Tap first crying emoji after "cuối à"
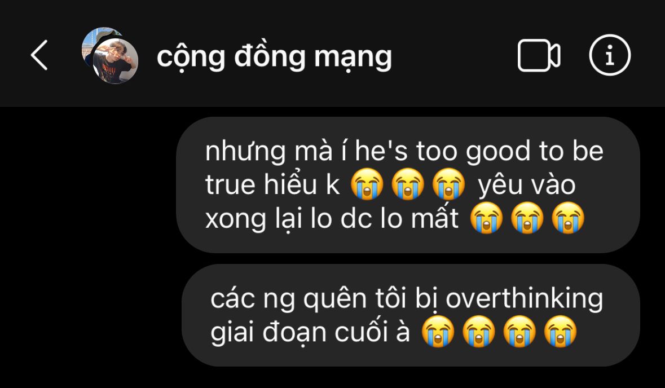665x388 pixels. pyautogui.click(x=438, y=332)
